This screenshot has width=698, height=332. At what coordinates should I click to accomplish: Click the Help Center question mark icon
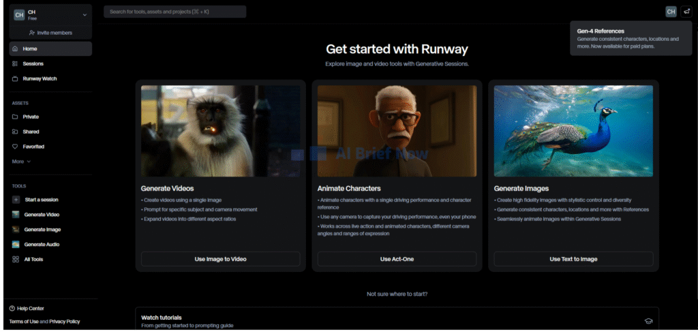coord(12,308)
